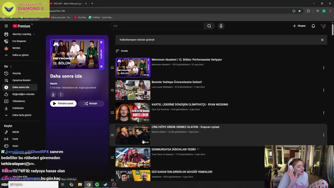Open Task View on the taskbar
The height and width of the screenshot is (188, 334).
[63, 185]
